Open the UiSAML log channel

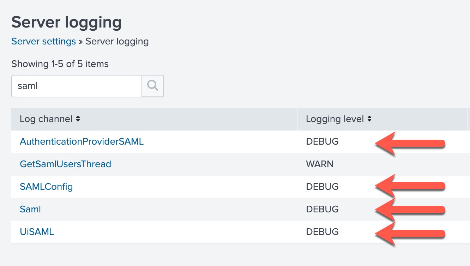[x=37, y=232]
